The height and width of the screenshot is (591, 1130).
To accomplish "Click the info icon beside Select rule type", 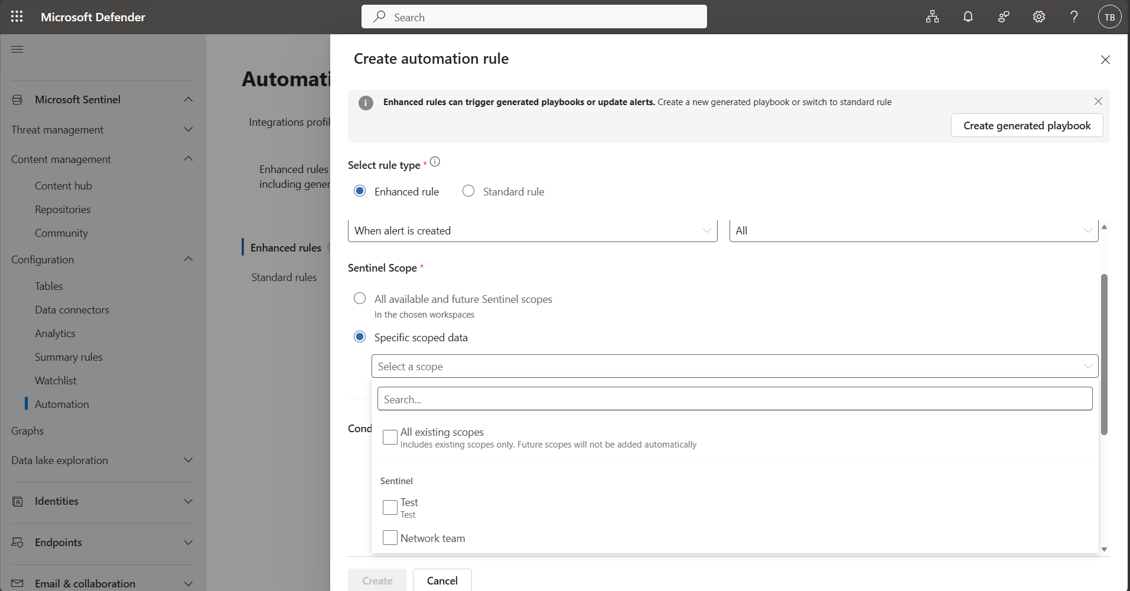I will (x=435, y=162).
